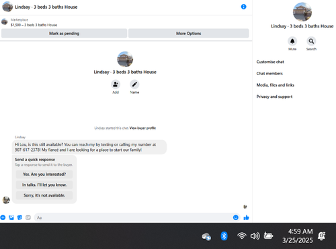The width and height of the screenshot is (336, 249).
Task: Click the blue conversation information icon
Action: (x=243, y=7)
